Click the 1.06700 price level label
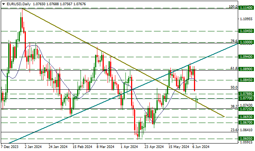This screenshot has height=151, width=255. click(246, 123)
